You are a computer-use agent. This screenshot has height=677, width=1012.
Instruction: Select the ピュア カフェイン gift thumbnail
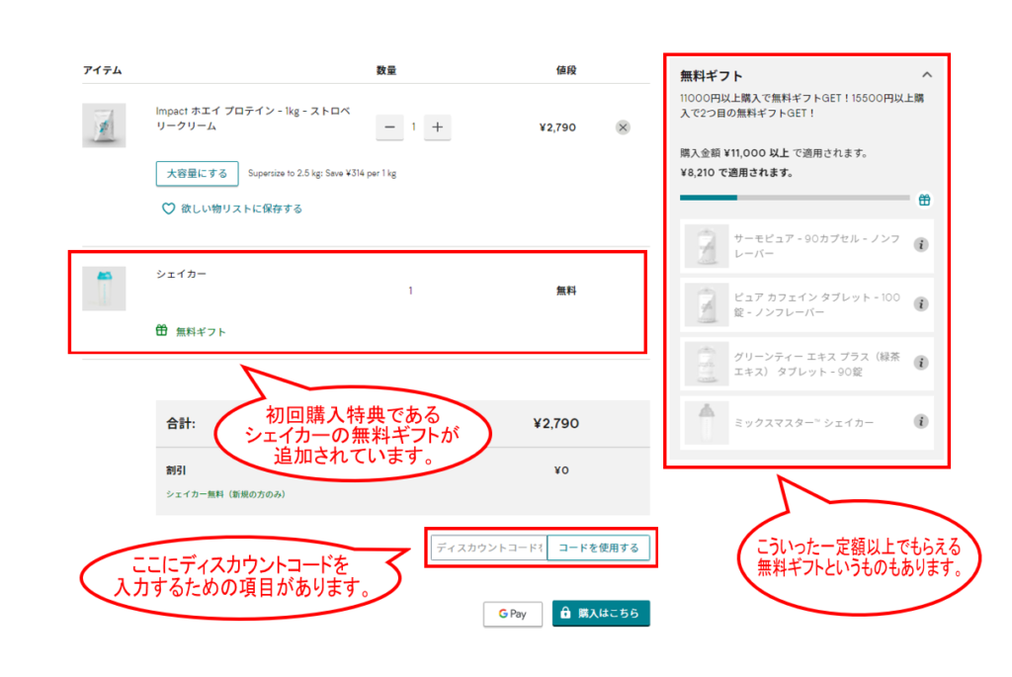coord(707,304)
